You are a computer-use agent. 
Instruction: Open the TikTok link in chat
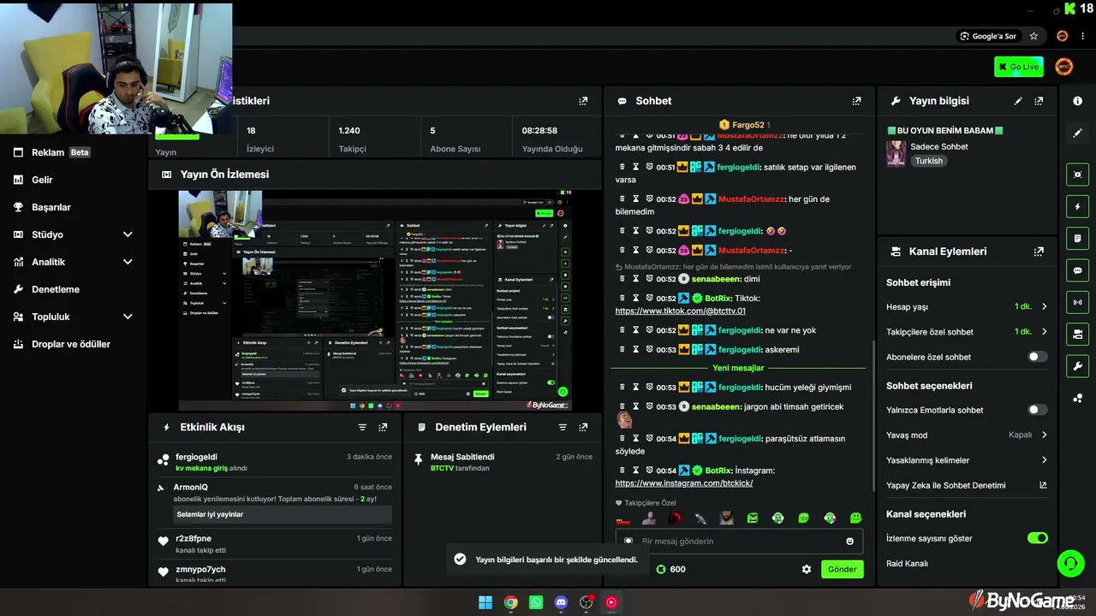pos(680,311)
